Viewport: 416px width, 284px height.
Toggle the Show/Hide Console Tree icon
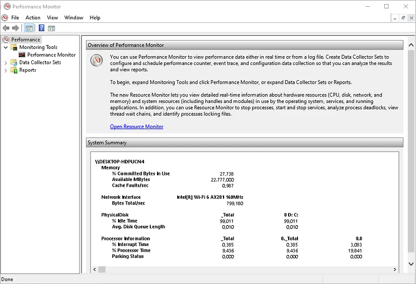(29, 28)
